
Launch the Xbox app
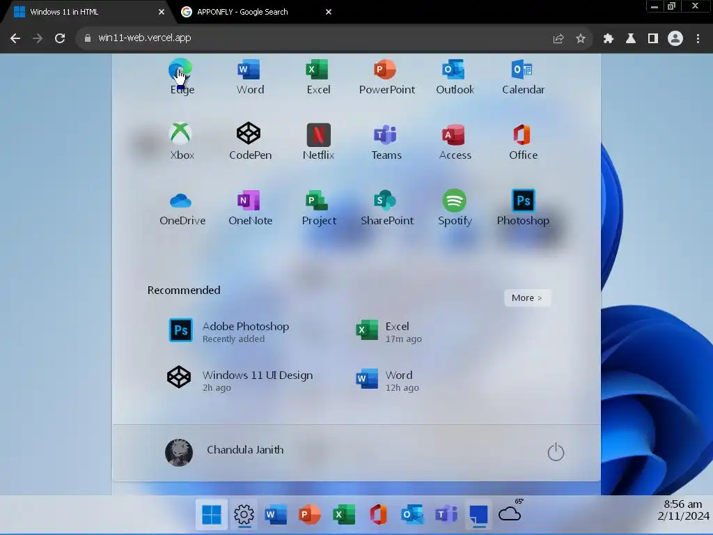point(182,141)
